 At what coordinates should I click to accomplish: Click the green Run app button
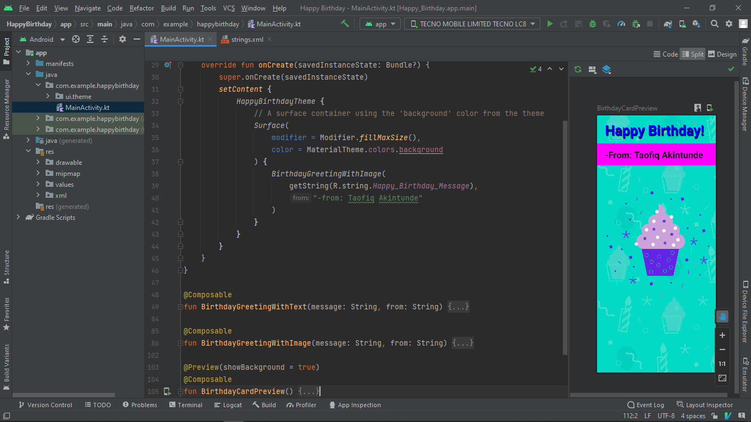pyautogui.click(x=550, y=24)
